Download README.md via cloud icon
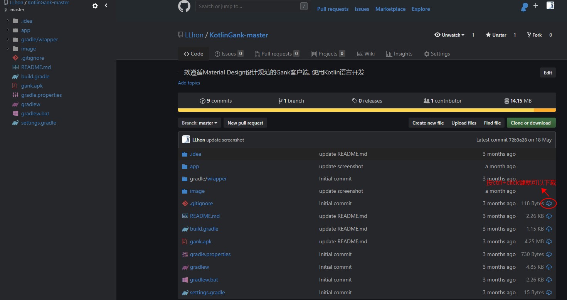This screenshot has height=300, width=567. 549,216
